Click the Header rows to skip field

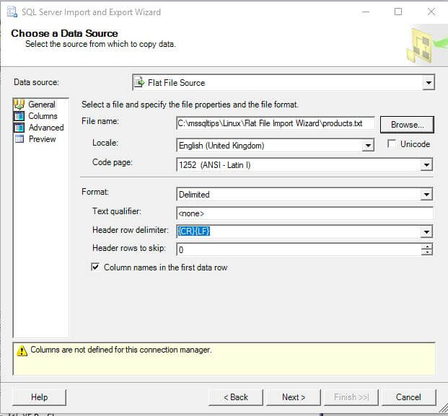[x=299, y=249]
